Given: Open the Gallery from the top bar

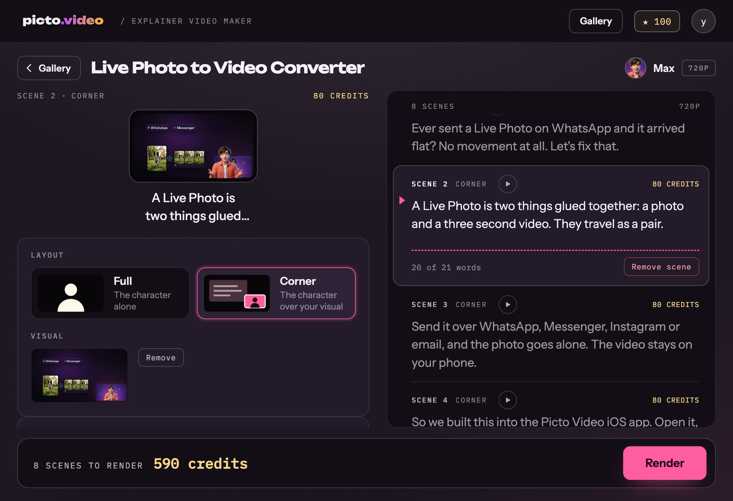Looking at the screenshot, I should pos(596,21).
